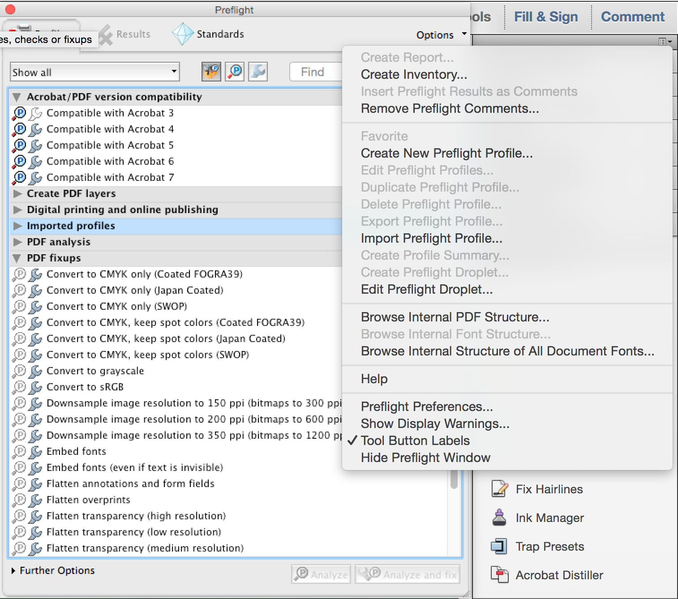Open the Options dropdown menu
The width and height of the screenshot is (678, 599).
pyautogui.click(x=442, y=35)
